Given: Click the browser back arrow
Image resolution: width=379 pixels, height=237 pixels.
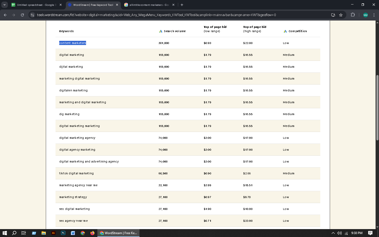Looking at the screenshot, I should [x=5, y=15].
